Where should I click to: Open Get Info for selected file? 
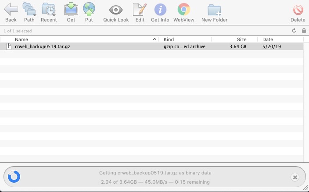click(x=160, y=9)
